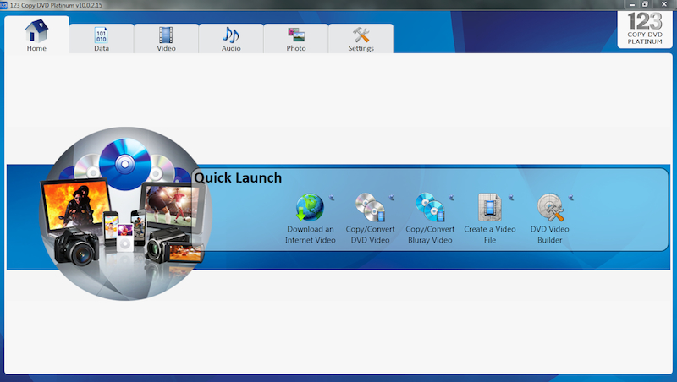Close the 123 Copy DVD Platinum window
677x382 pixels.
(664, 4)
